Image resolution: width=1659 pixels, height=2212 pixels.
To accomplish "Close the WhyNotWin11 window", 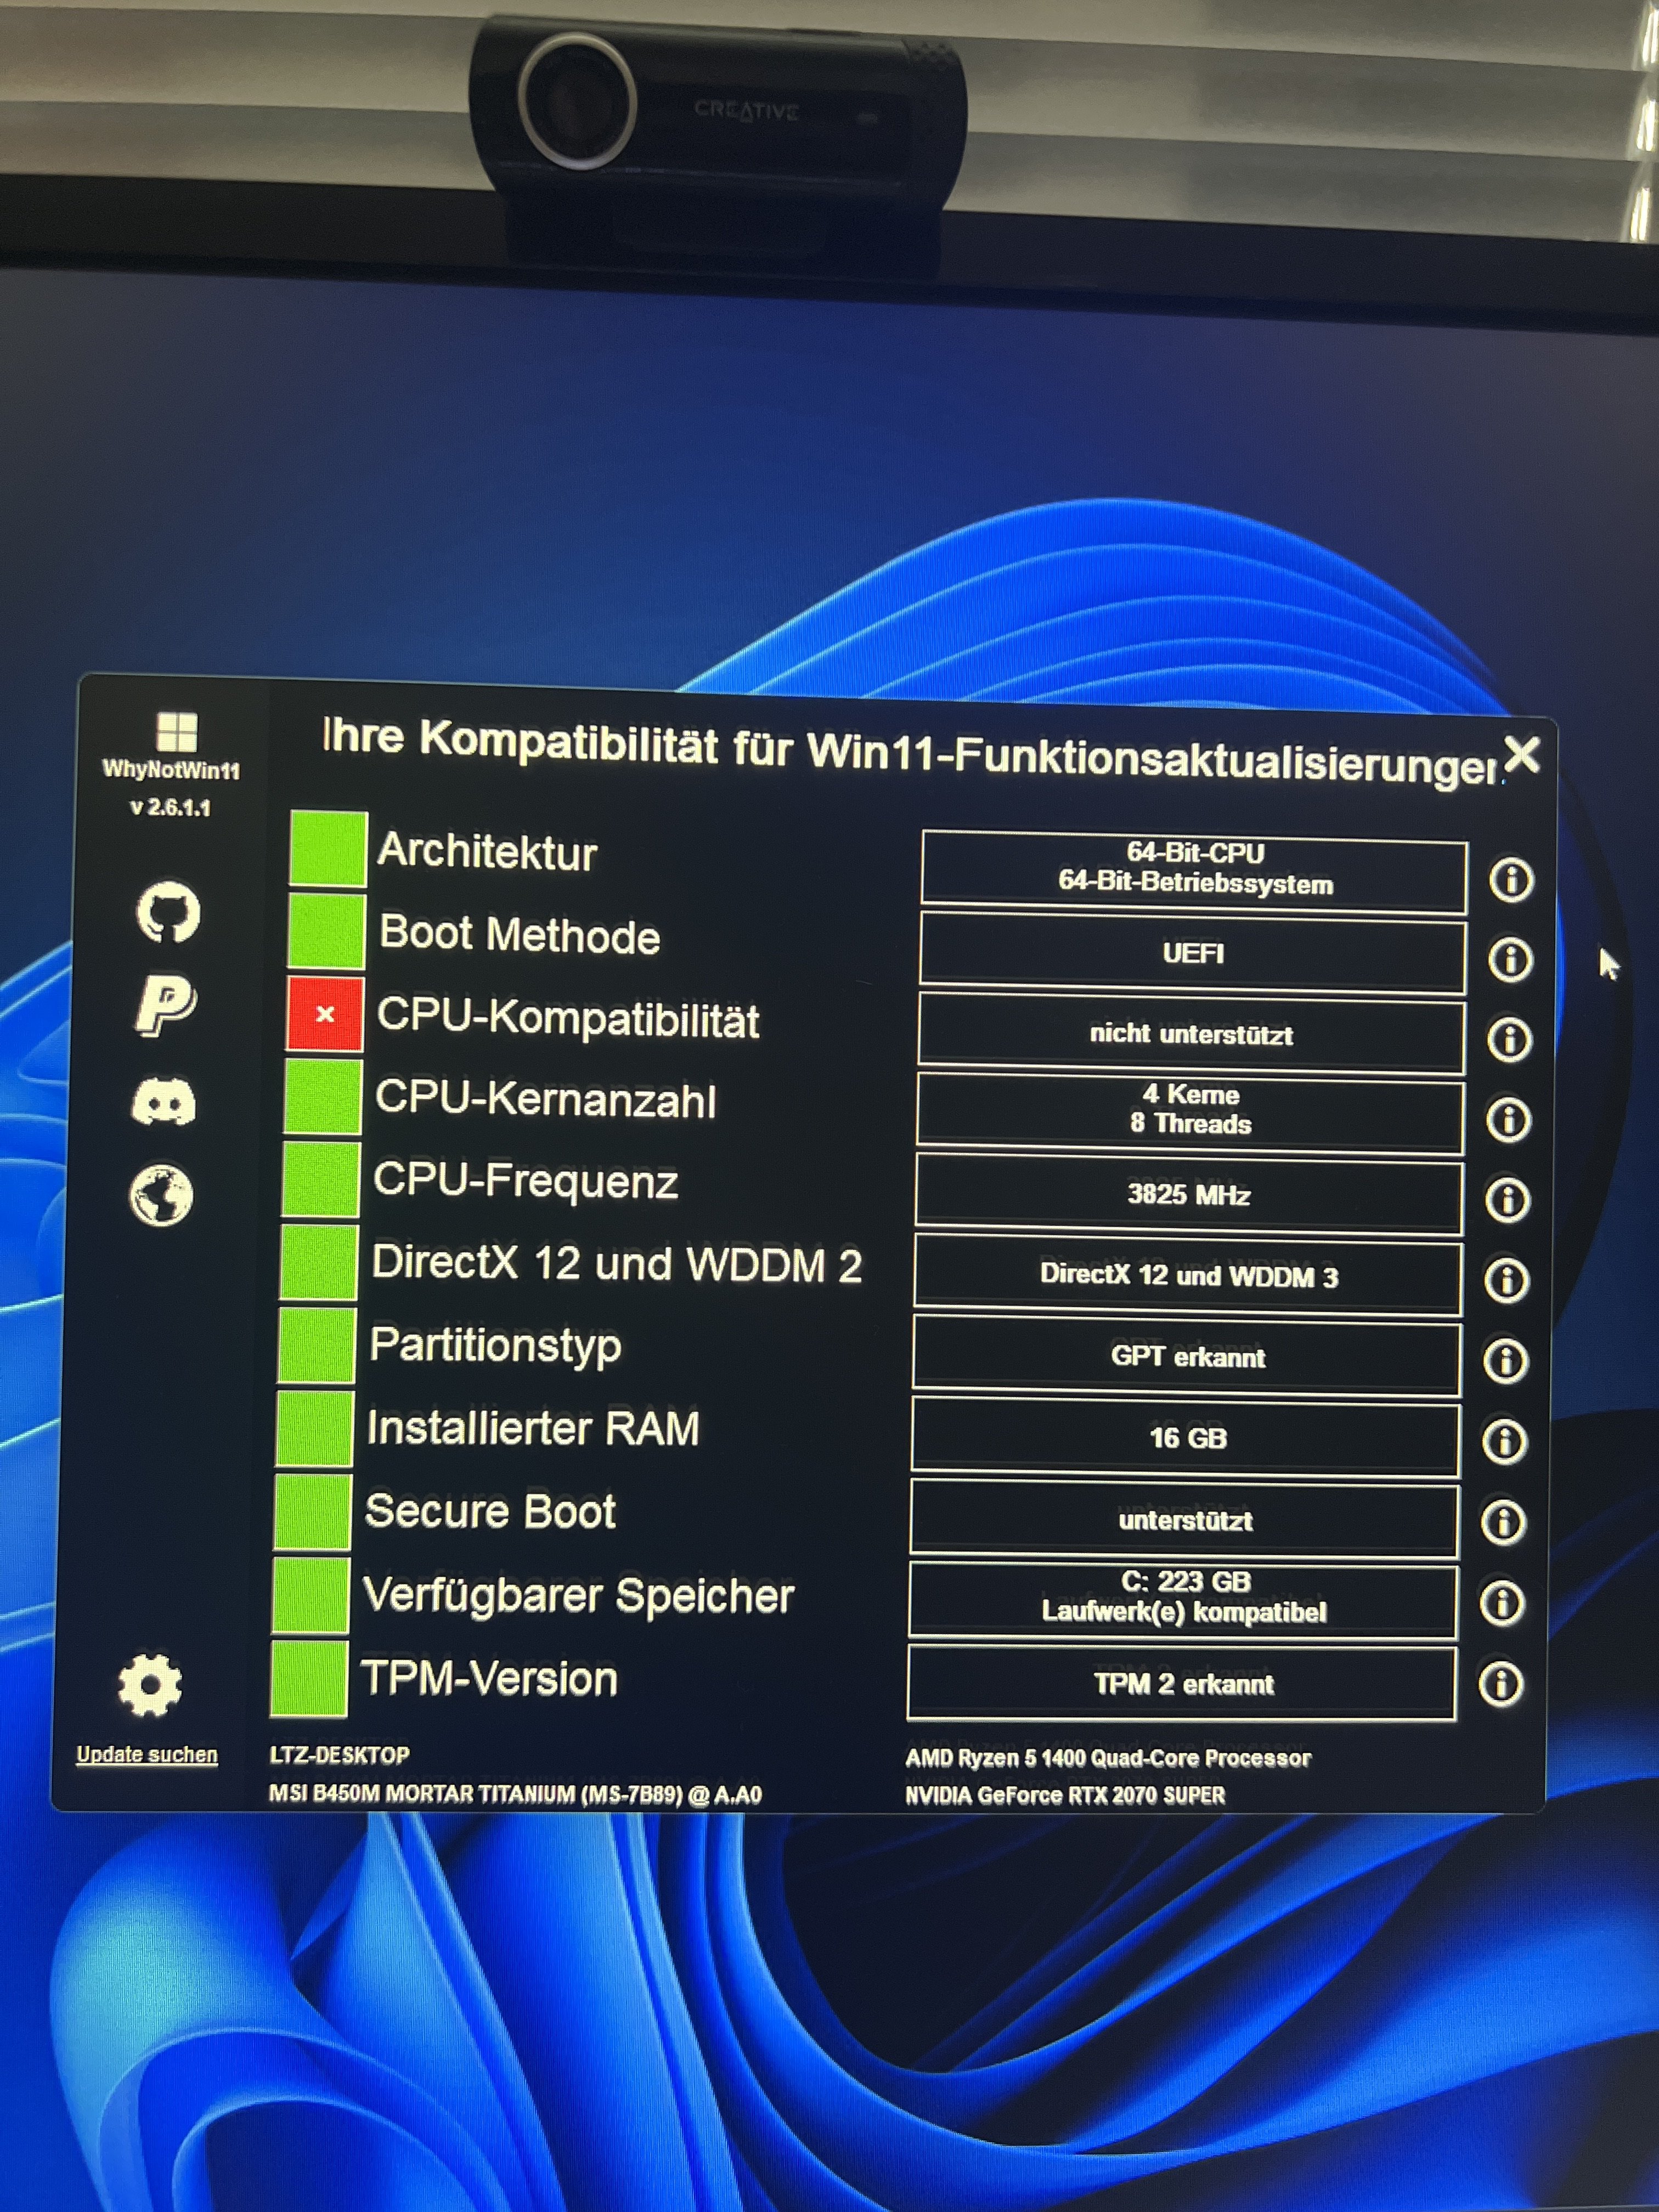I will pos(1521,754).
